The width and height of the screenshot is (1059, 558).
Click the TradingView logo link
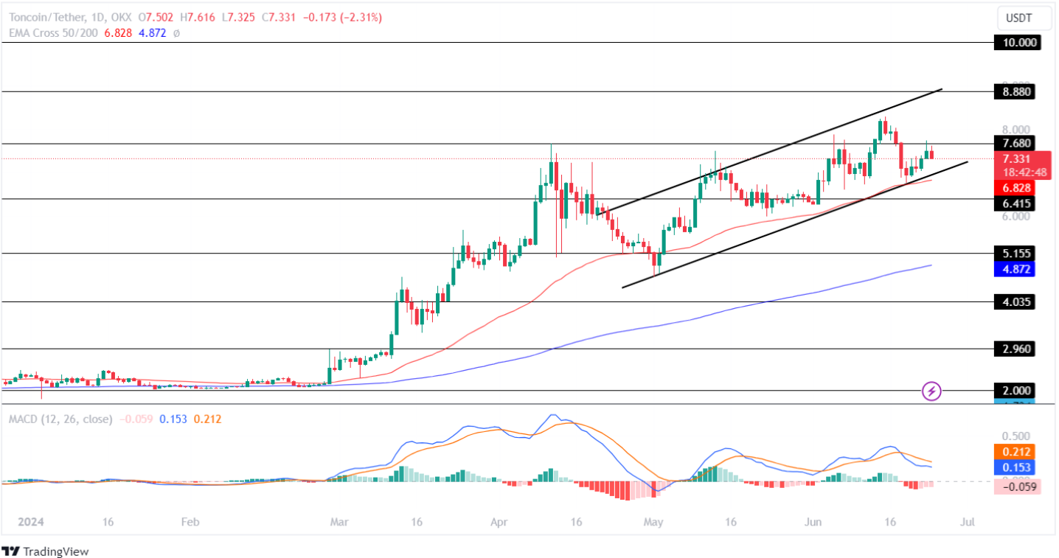click(46, 551)
